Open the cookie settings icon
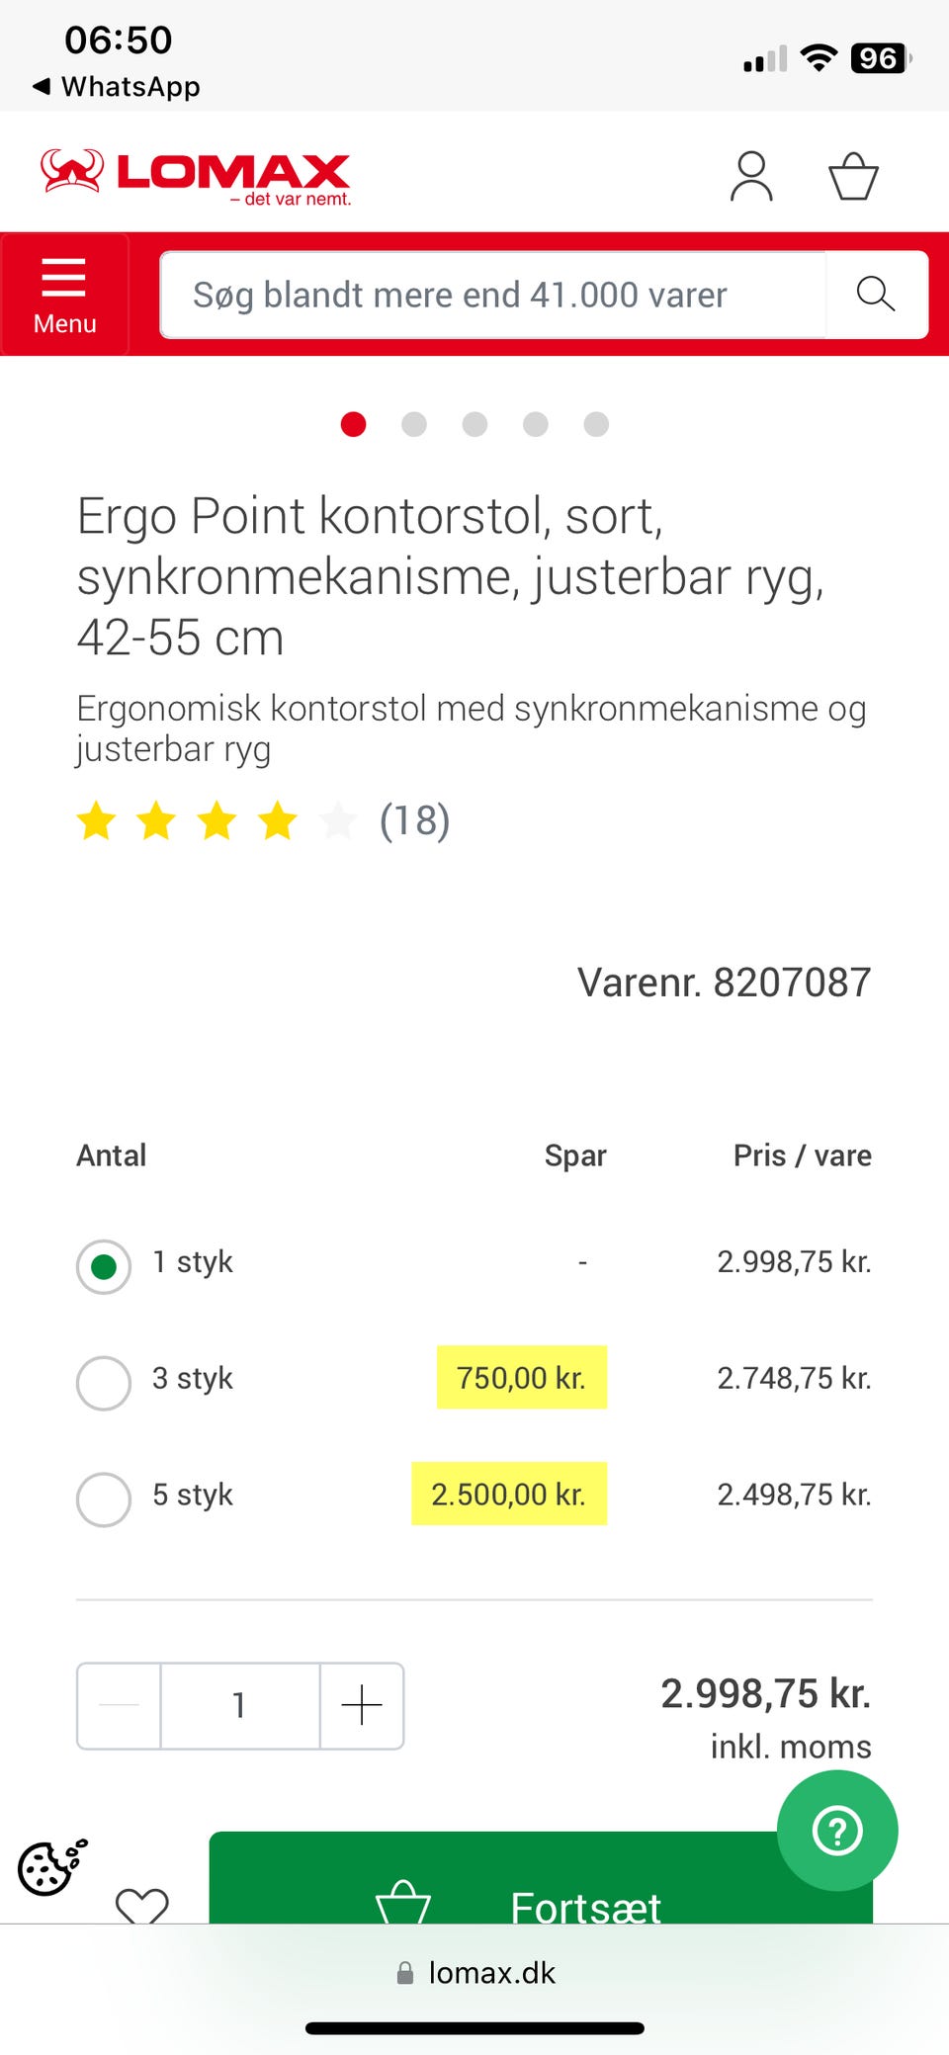 click(x=52, y=1867)
